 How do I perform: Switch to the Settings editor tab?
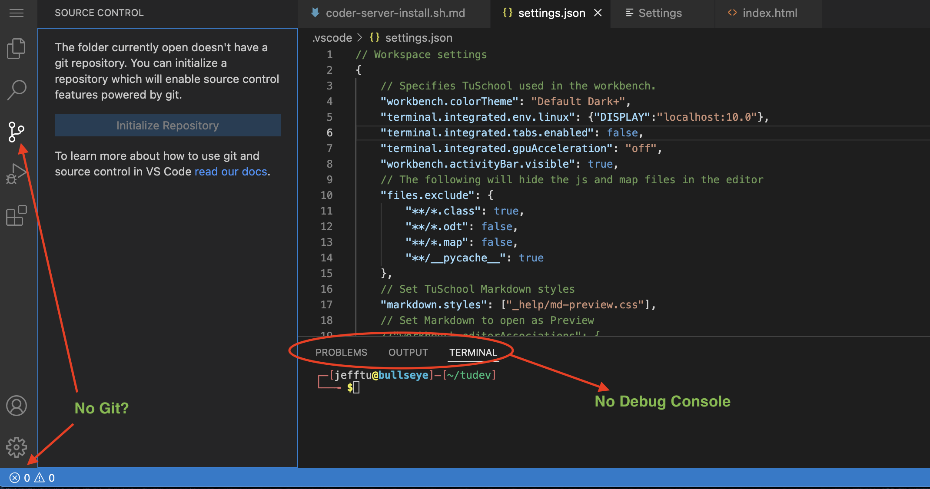tap(654, 13)
